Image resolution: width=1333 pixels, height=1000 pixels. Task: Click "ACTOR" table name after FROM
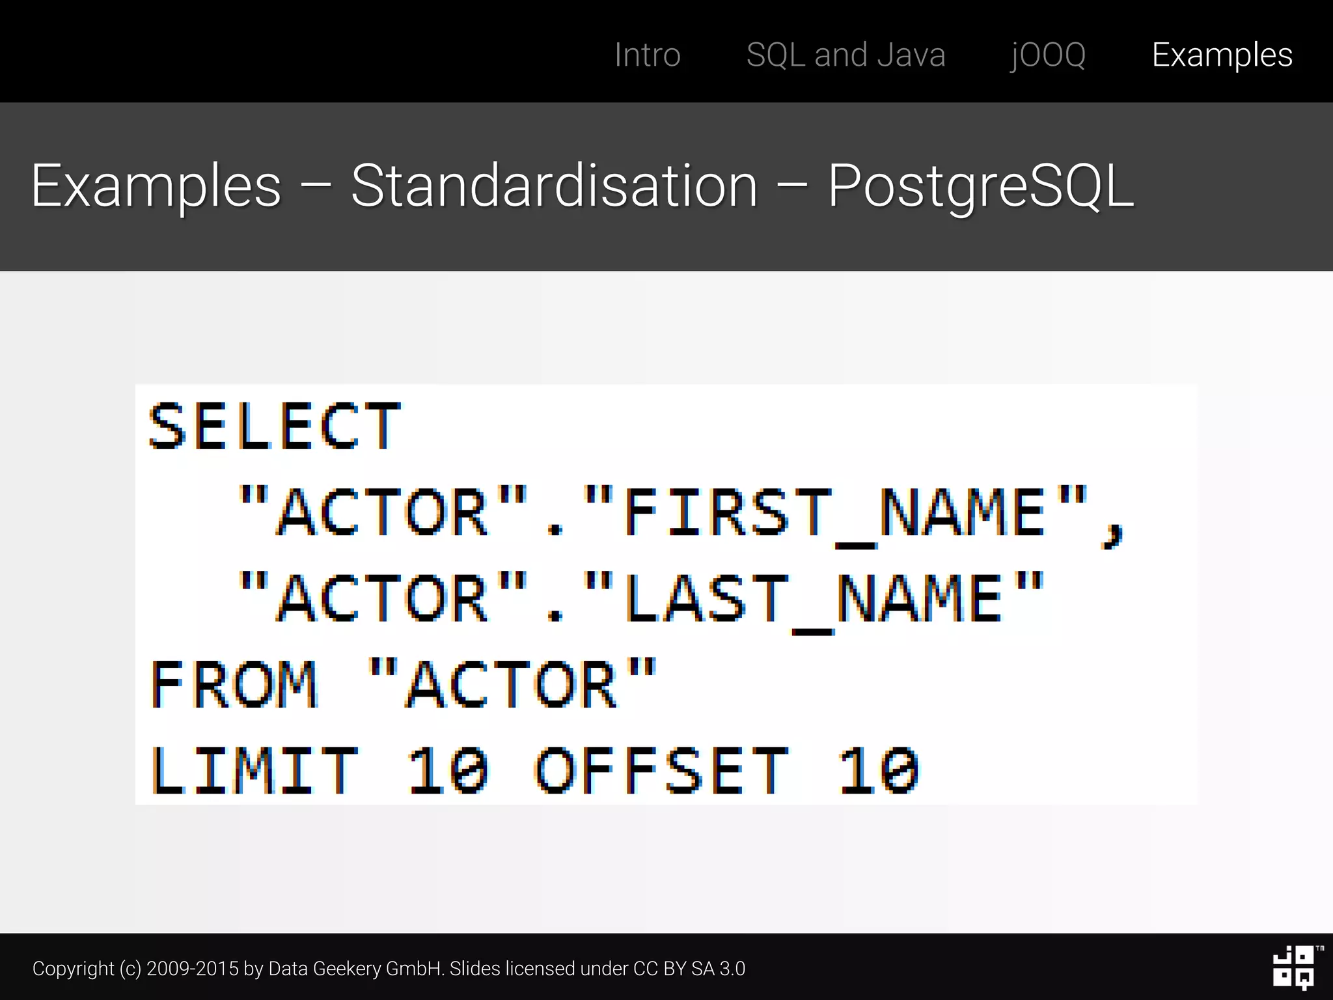(x=512, y=685)
